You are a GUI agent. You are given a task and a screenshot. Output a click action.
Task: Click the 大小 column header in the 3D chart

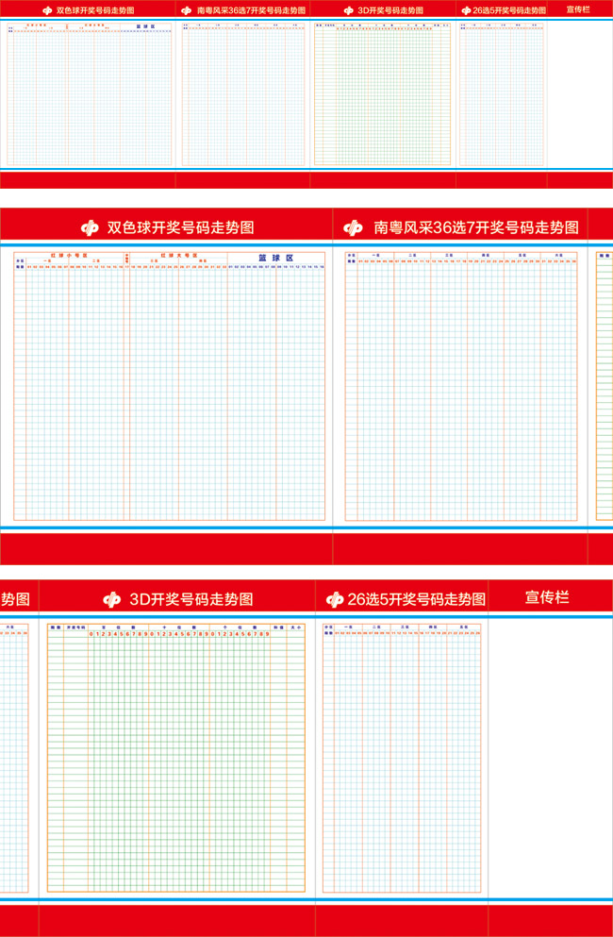tap(296, 628)
